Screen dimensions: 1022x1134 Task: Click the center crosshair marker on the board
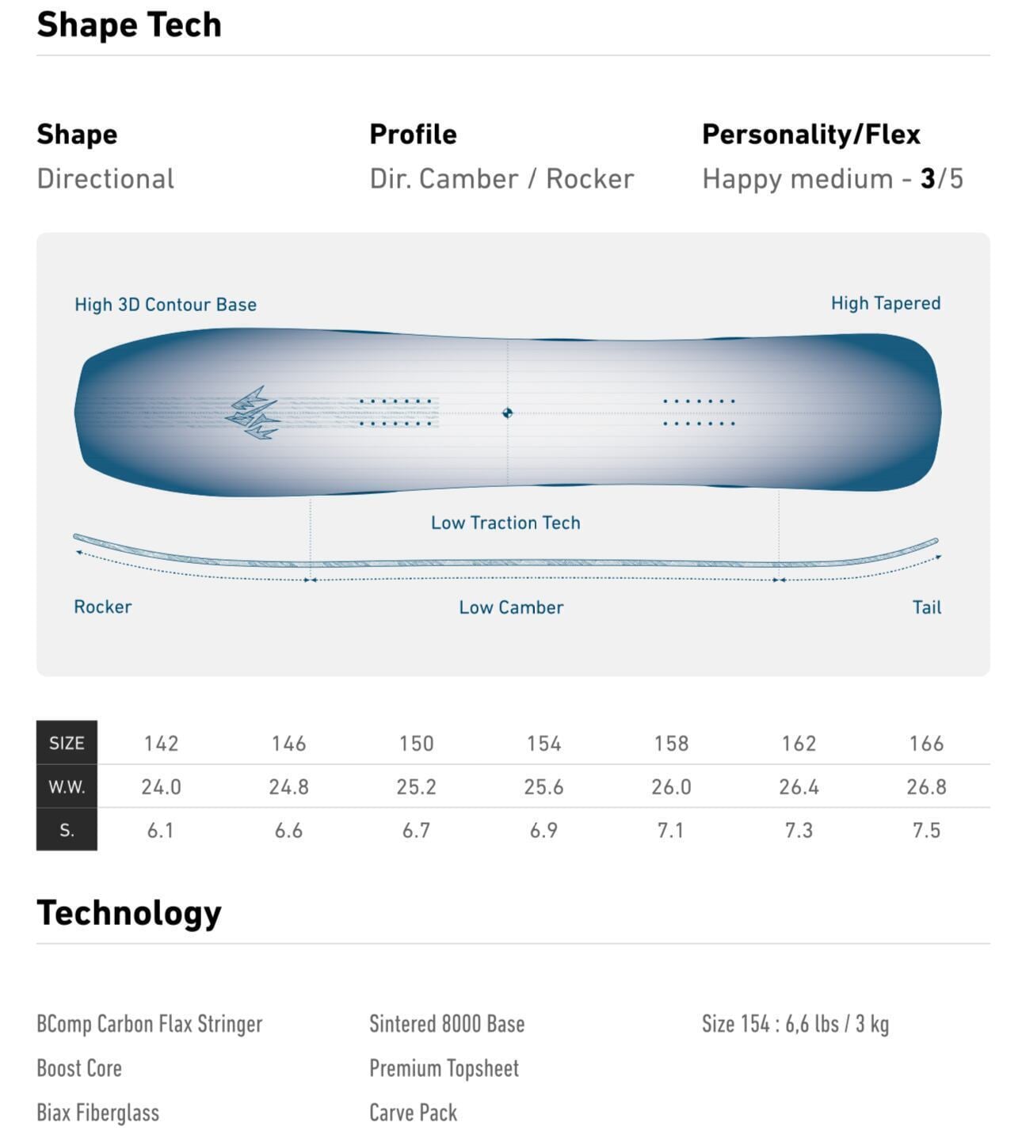(507, 413)
